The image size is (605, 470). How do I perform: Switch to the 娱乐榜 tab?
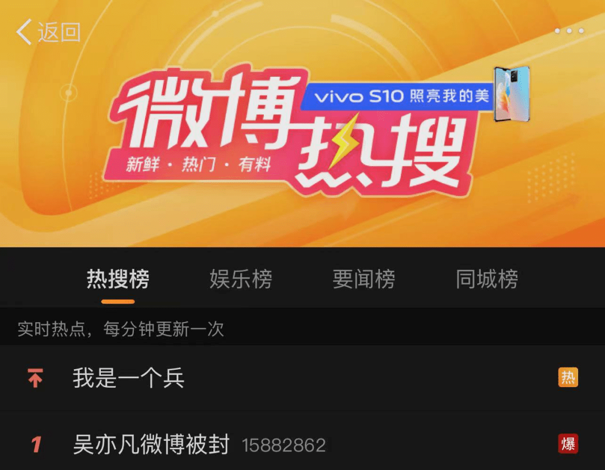click(x=241, y=279)
